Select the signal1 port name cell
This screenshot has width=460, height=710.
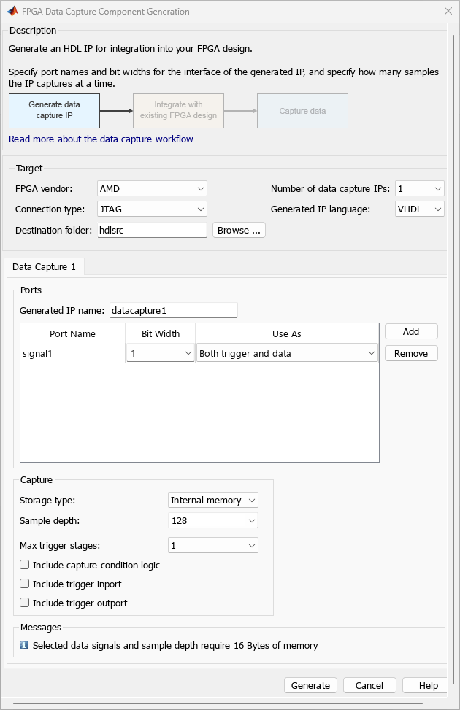tap(72, 354)
